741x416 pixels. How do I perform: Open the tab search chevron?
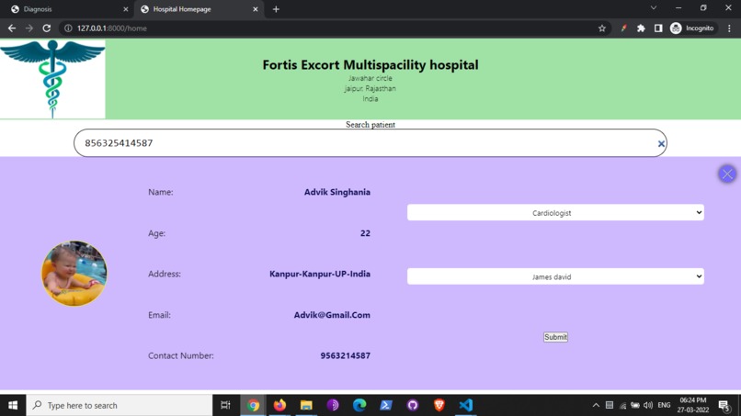pyautogui.click(x=654, y=8)
